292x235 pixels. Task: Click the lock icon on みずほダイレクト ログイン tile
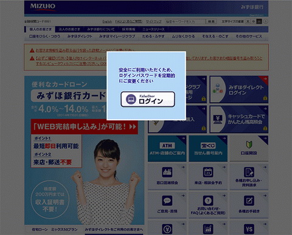[265, 98]
